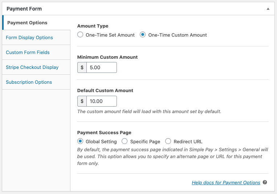Viewport: 277px width, 194px height.
Task: Pick the Redirect URL radio option
Action: tap(168, 141)
